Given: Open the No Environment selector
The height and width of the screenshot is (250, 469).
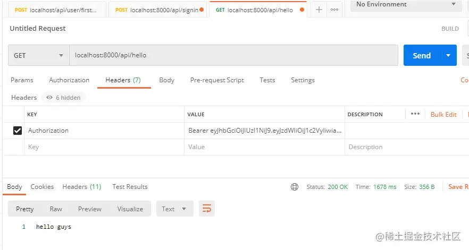Looking at the screenshot, I should [406, 5].
